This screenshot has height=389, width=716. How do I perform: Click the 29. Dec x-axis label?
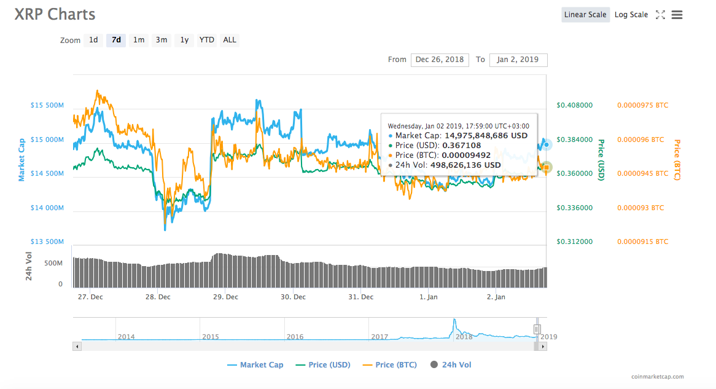(x=225, y=297)
